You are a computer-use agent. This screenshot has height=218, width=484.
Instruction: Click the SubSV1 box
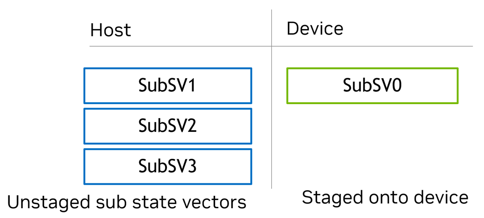click(167, 86)
